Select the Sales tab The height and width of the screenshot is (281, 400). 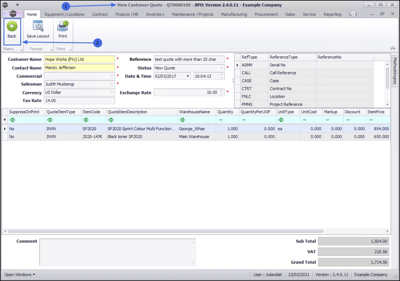(290, 14)
